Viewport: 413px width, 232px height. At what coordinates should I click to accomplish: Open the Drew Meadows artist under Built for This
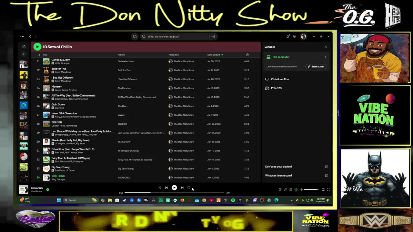pos(63,72)
